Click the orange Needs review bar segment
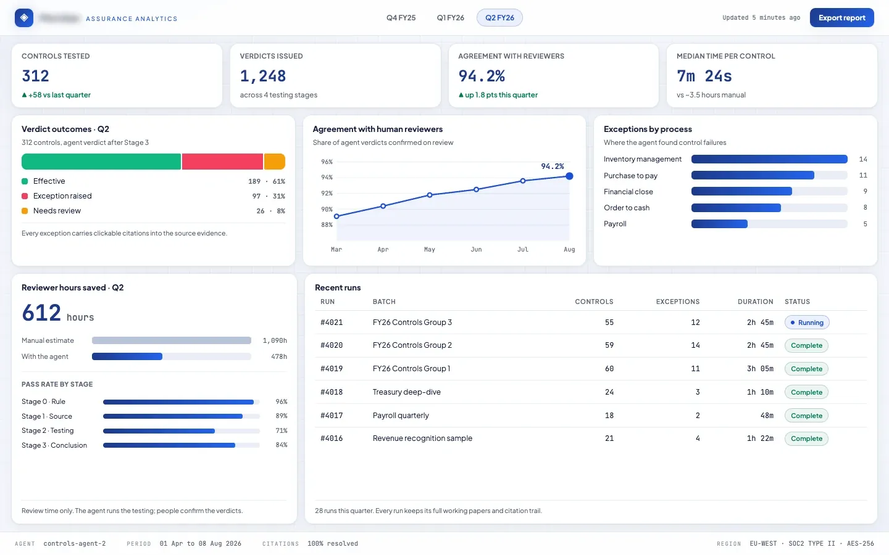 275,162
